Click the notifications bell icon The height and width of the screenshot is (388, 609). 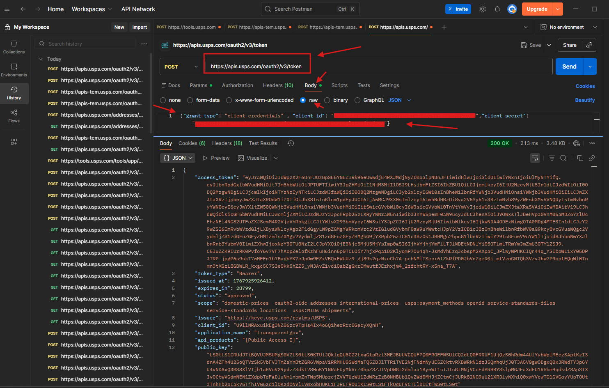tap(497, 9)
